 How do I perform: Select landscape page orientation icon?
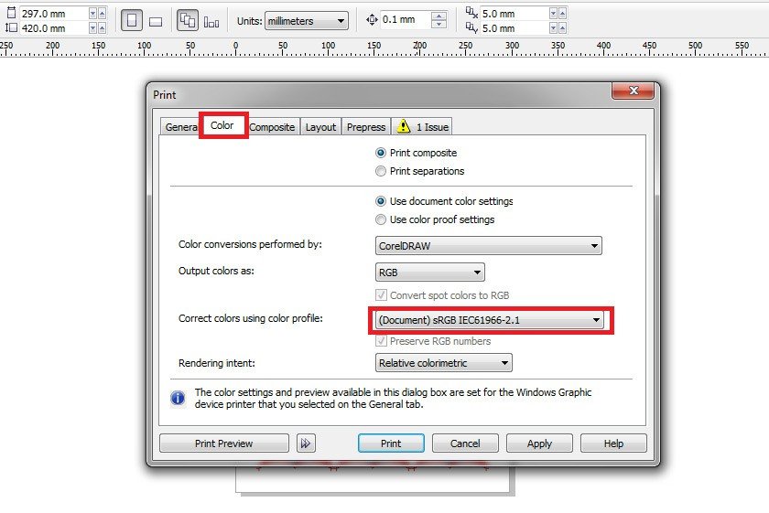(156, 21)
